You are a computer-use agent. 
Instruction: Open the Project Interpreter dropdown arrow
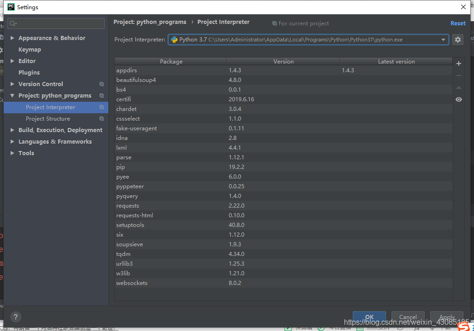click(443, 40)
